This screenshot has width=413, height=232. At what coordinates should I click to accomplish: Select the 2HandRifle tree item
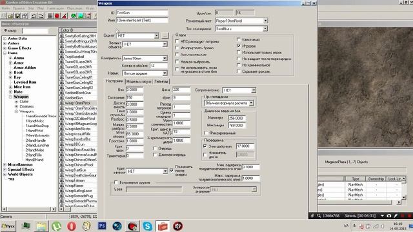tap(34, 155)
